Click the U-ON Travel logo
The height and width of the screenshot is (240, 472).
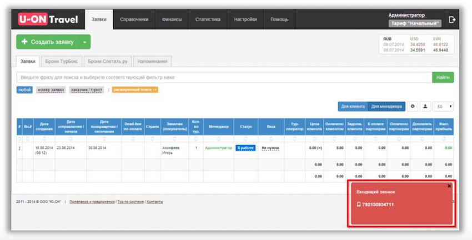pos(47,19)
